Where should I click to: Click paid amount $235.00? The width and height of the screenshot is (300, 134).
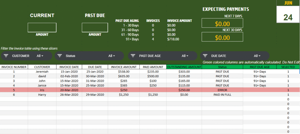point(153,72)
